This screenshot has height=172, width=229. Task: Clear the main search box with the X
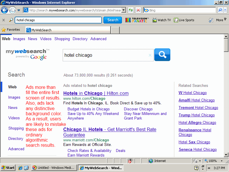tap(150, 55)
